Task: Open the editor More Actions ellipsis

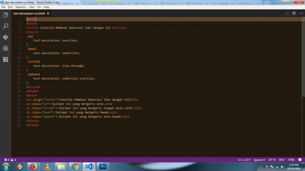Action: 301,13
